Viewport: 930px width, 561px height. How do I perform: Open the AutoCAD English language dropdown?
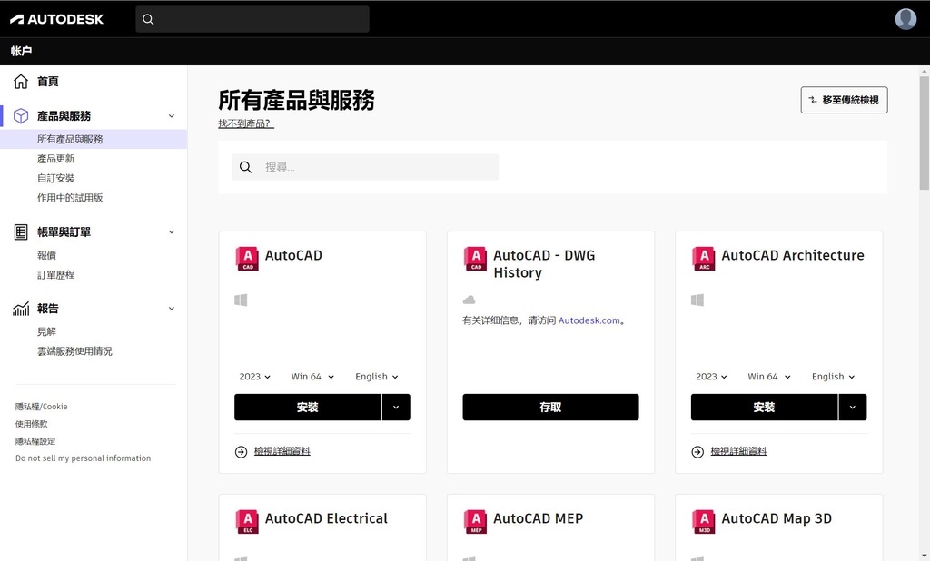coord(377,377)
